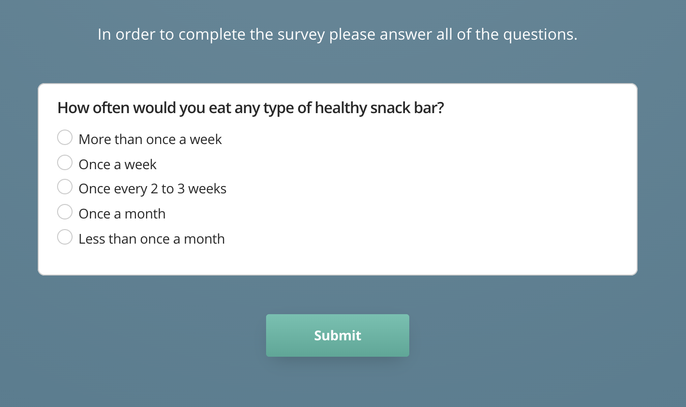686x407 pixels.
Task: Click the survey instruction text at the top
Action: 338,34
